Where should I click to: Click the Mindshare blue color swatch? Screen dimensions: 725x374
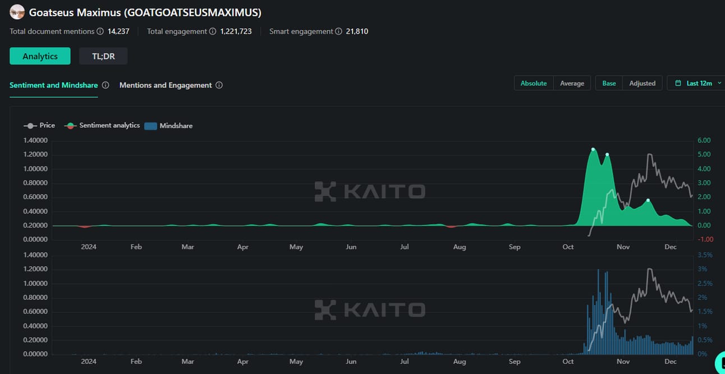click(150, 126)
